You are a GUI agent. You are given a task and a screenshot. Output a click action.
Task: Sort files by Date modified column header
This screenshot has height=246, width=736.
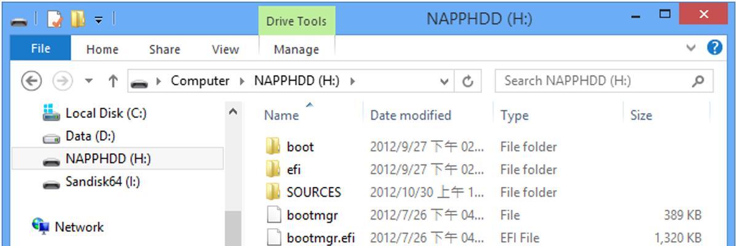coord(411,116)
